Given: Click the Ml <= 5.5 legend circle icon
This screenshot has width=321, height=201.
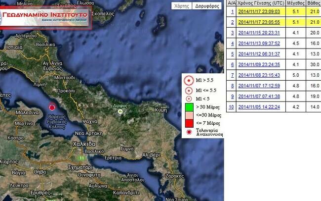Looking at the screenshot, I should point(189,91).
